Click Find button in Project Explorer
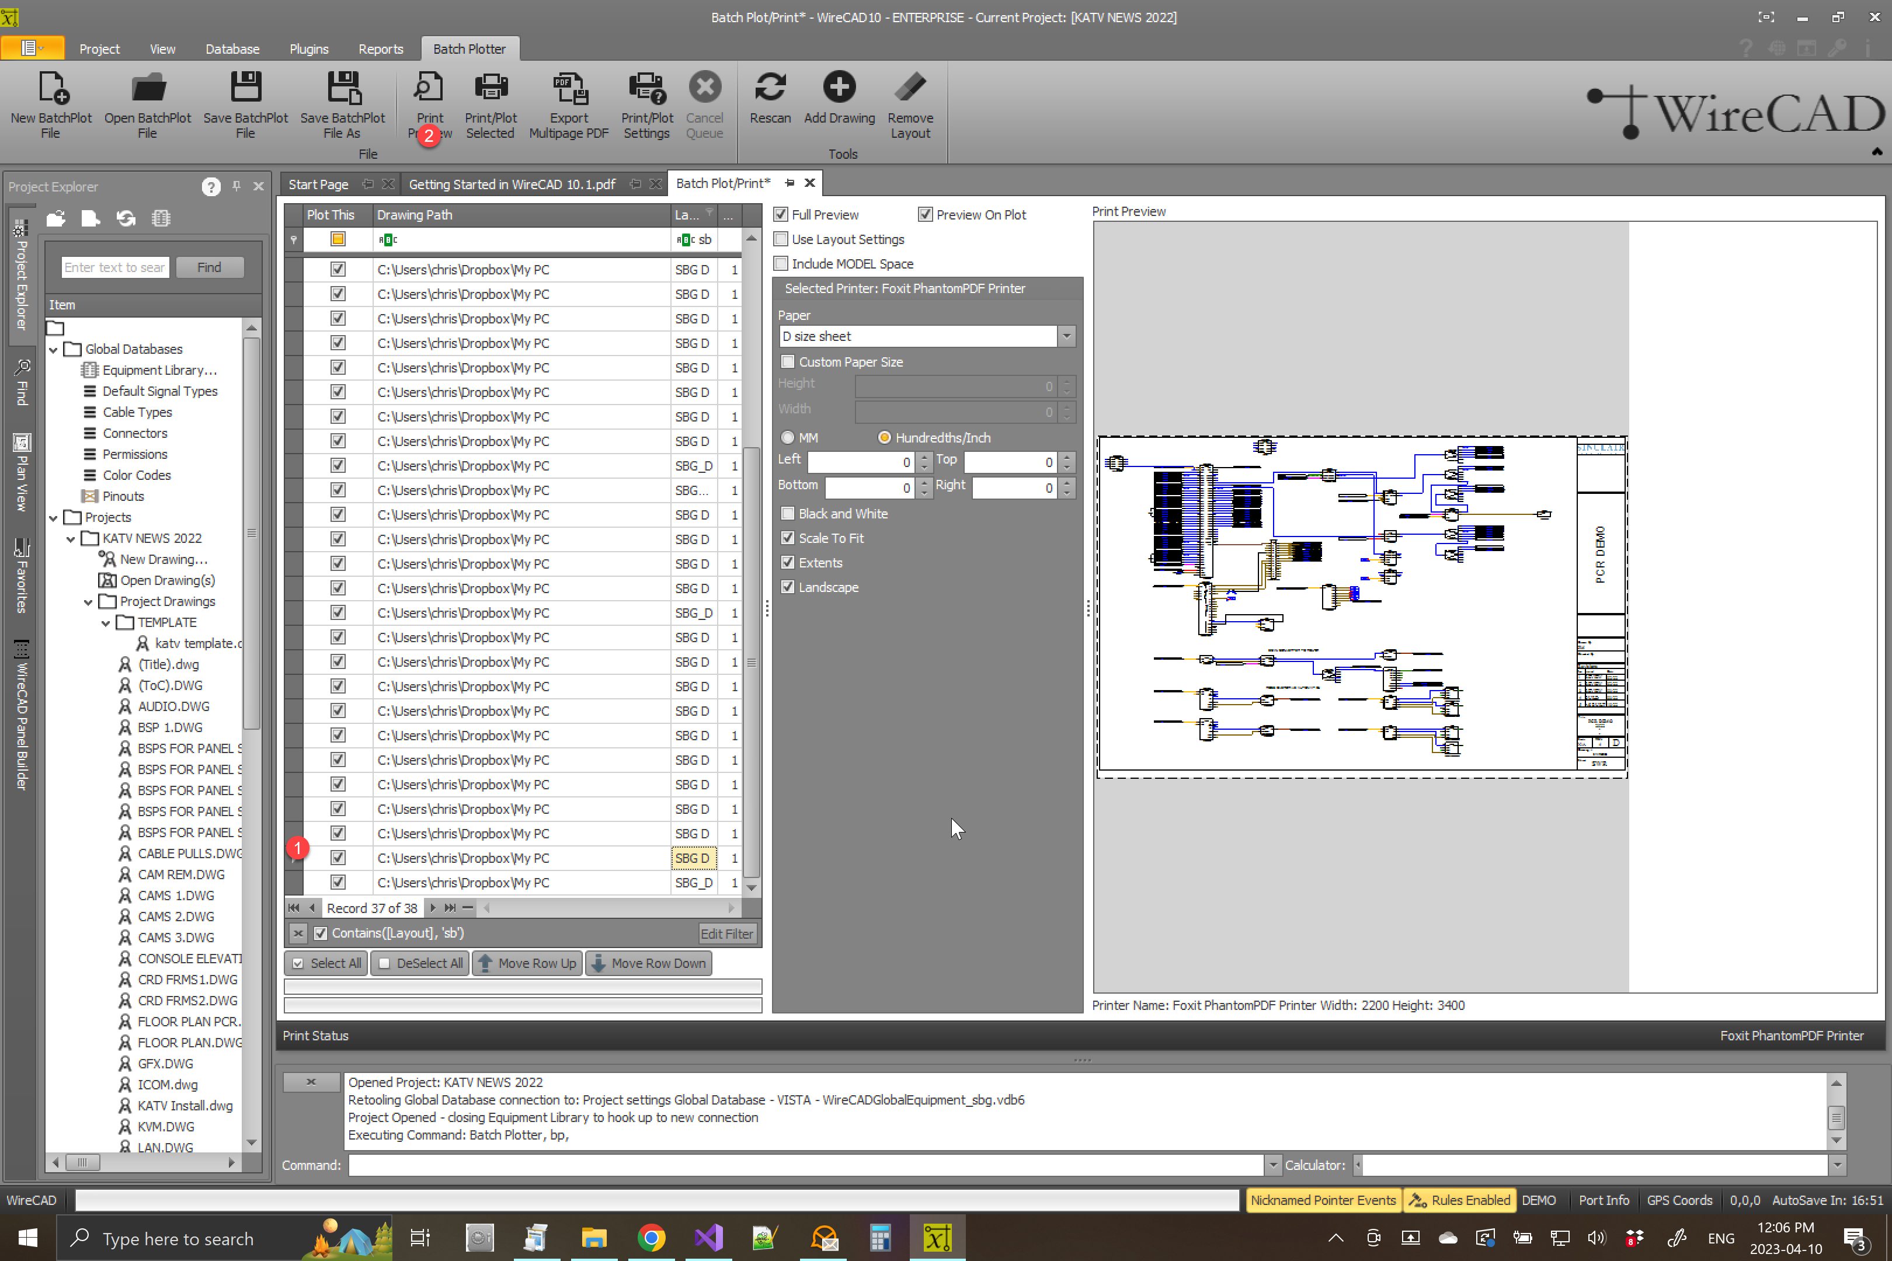 209,267
